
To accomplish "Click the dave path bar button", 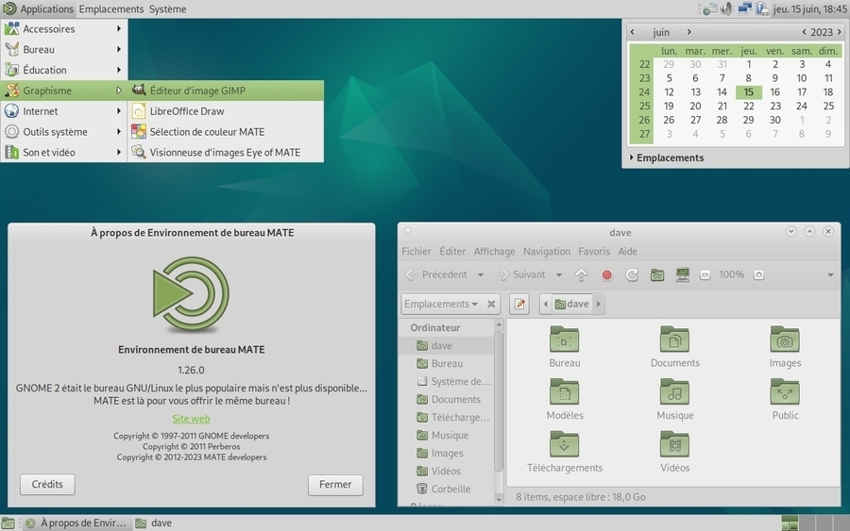I will (x=572, y=304).
